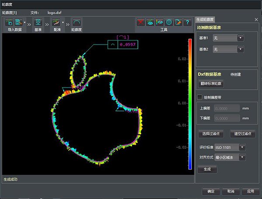Click the import measured curve icon

(9, 22)
